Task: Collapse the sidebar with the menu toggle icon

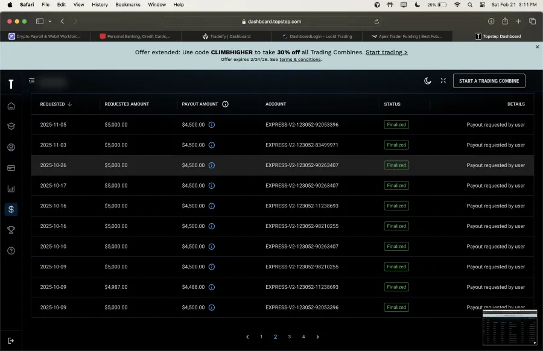Action: click(x=31, y=81)
